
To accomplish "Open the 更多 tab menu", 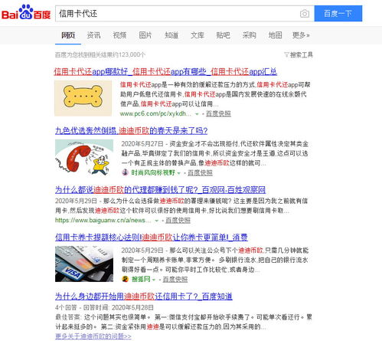I will pyautogui.click(x=301, y=35).
